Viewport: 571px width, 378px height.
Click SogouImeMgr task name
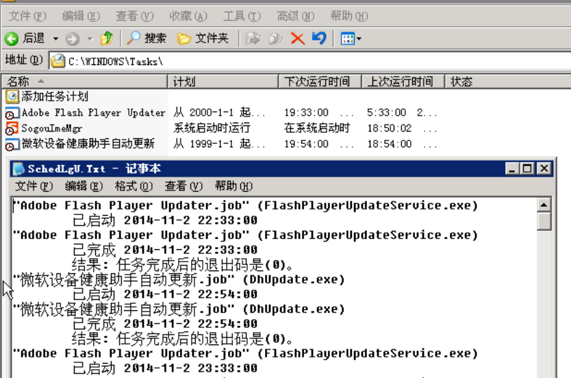52,129
